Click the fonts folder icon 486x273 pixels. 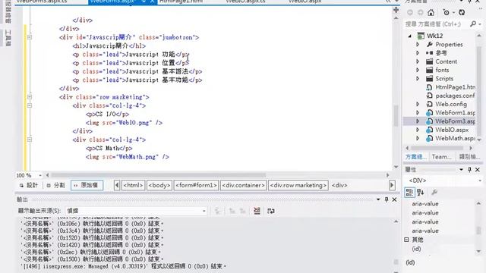pyautogui.click(x=429, y=70)
